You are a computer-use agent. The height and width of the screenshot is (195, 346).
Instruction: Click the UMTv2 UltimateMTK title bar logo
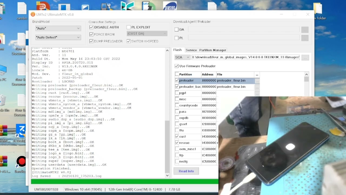pos(33,14)
